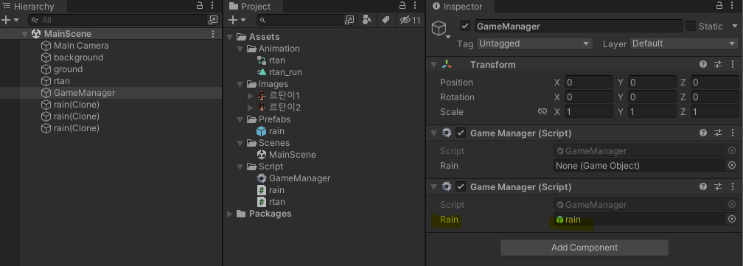Click the Project panel's search-by-type icon

(367, 20)
